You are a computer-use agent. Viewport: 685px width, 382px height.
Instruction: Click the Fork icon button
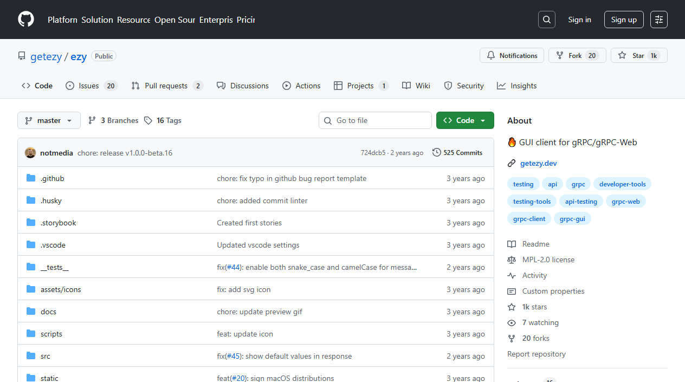560,55
